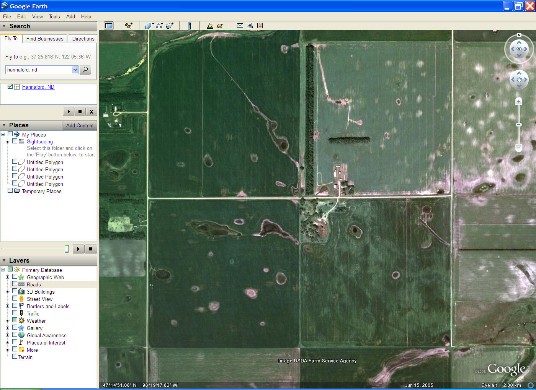Screen dimensions: 536x390
Task: Print the current view
Action: pyautogui.click(x=250, y=26)
